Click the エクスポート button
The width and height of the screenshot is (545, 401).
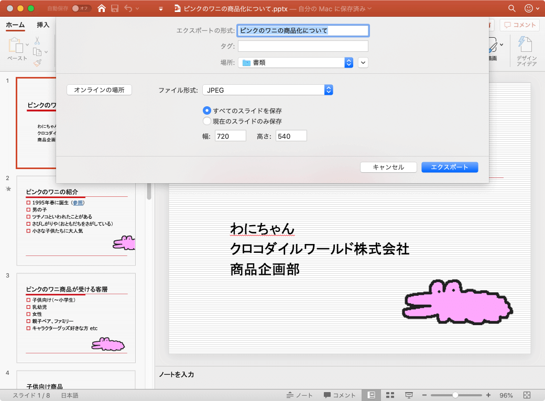click(x=450, y=167)
